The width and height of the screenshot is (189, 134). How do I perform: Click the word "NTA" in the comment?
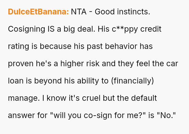tap(79, 12)
